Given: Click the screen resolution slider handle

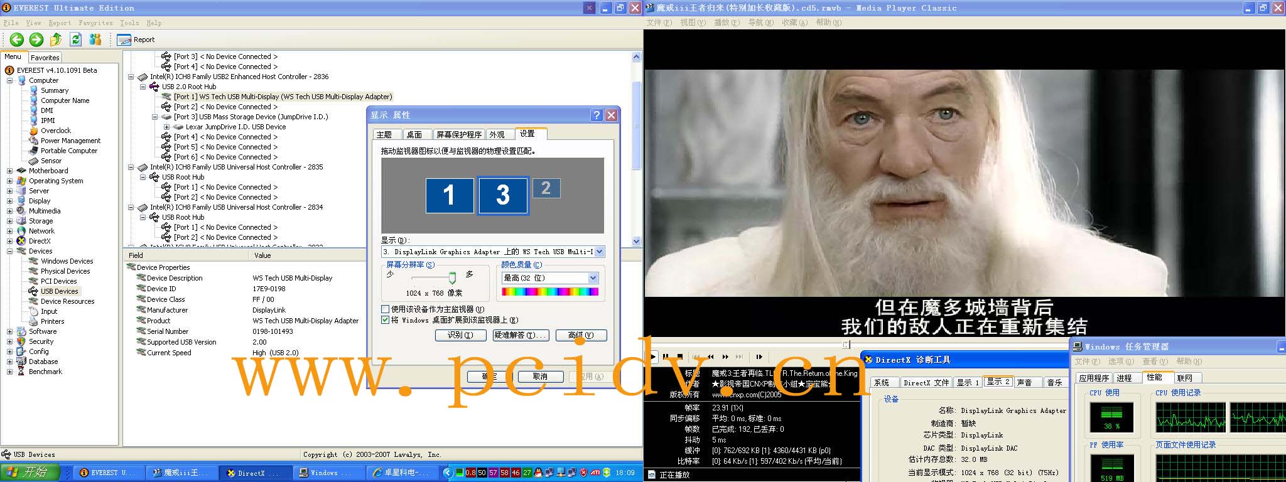Looking at the screenshot, I should point(451,277).
